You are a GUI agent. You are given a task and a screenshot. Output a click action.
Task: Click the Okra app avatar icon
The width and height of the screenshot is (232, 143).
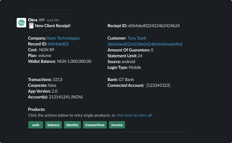click(x=21, y=23)
